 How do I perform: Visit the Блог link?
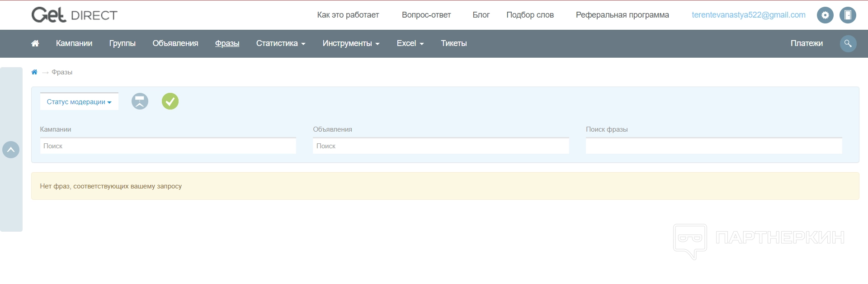click(481, 15)
